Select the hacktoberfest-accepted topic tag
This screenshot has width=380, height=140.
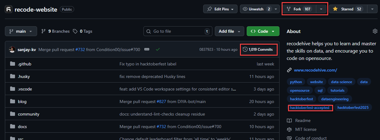310,108
